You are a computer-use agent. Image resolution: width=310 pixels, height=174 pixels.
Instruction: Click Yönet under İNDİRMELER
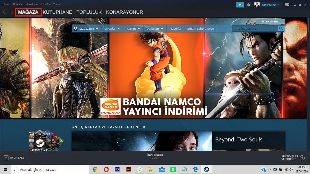pos(155,158)
